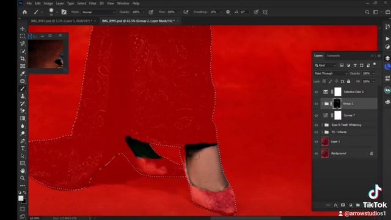The image size is (391, 220).
Task: Hide the Curves 7 layer
Action: coord(316,116)
